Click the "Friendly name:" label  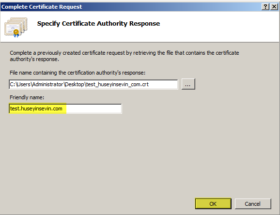(27, 97)
